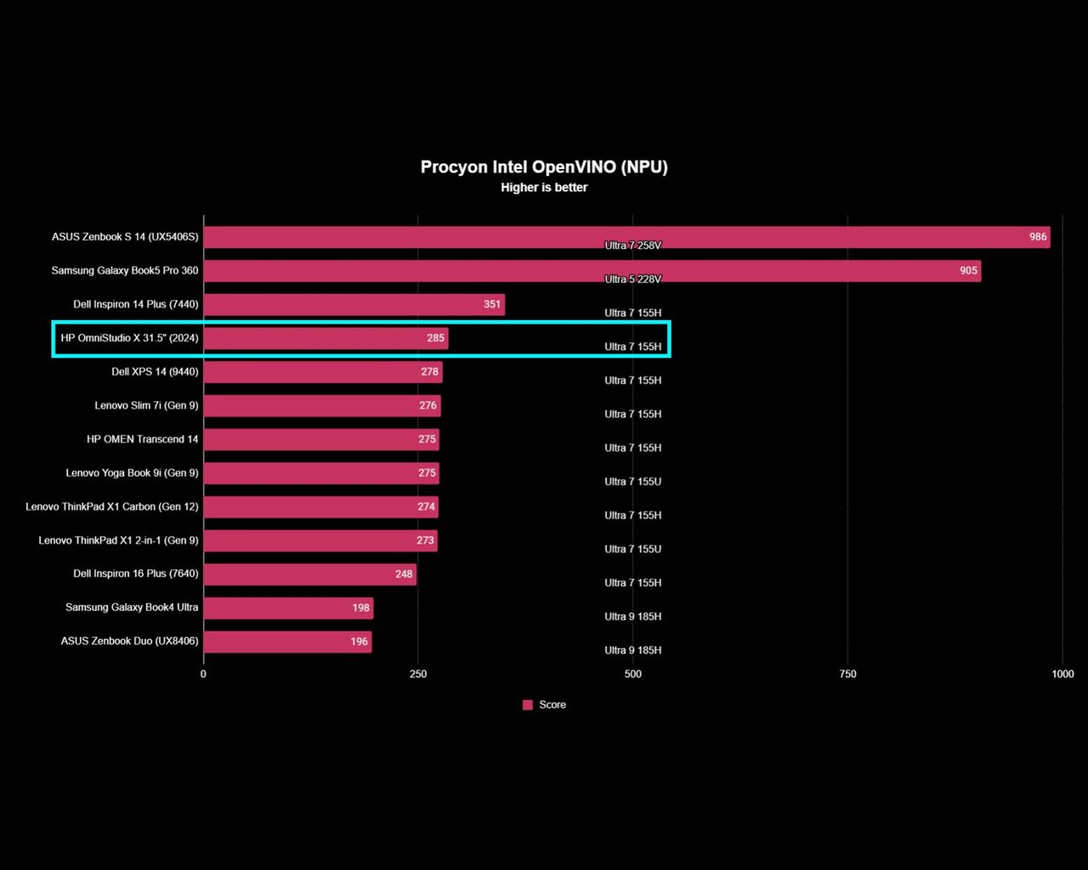Click the chart title Procyon Intel OpenVINO (NPU)

pos(544,167)
